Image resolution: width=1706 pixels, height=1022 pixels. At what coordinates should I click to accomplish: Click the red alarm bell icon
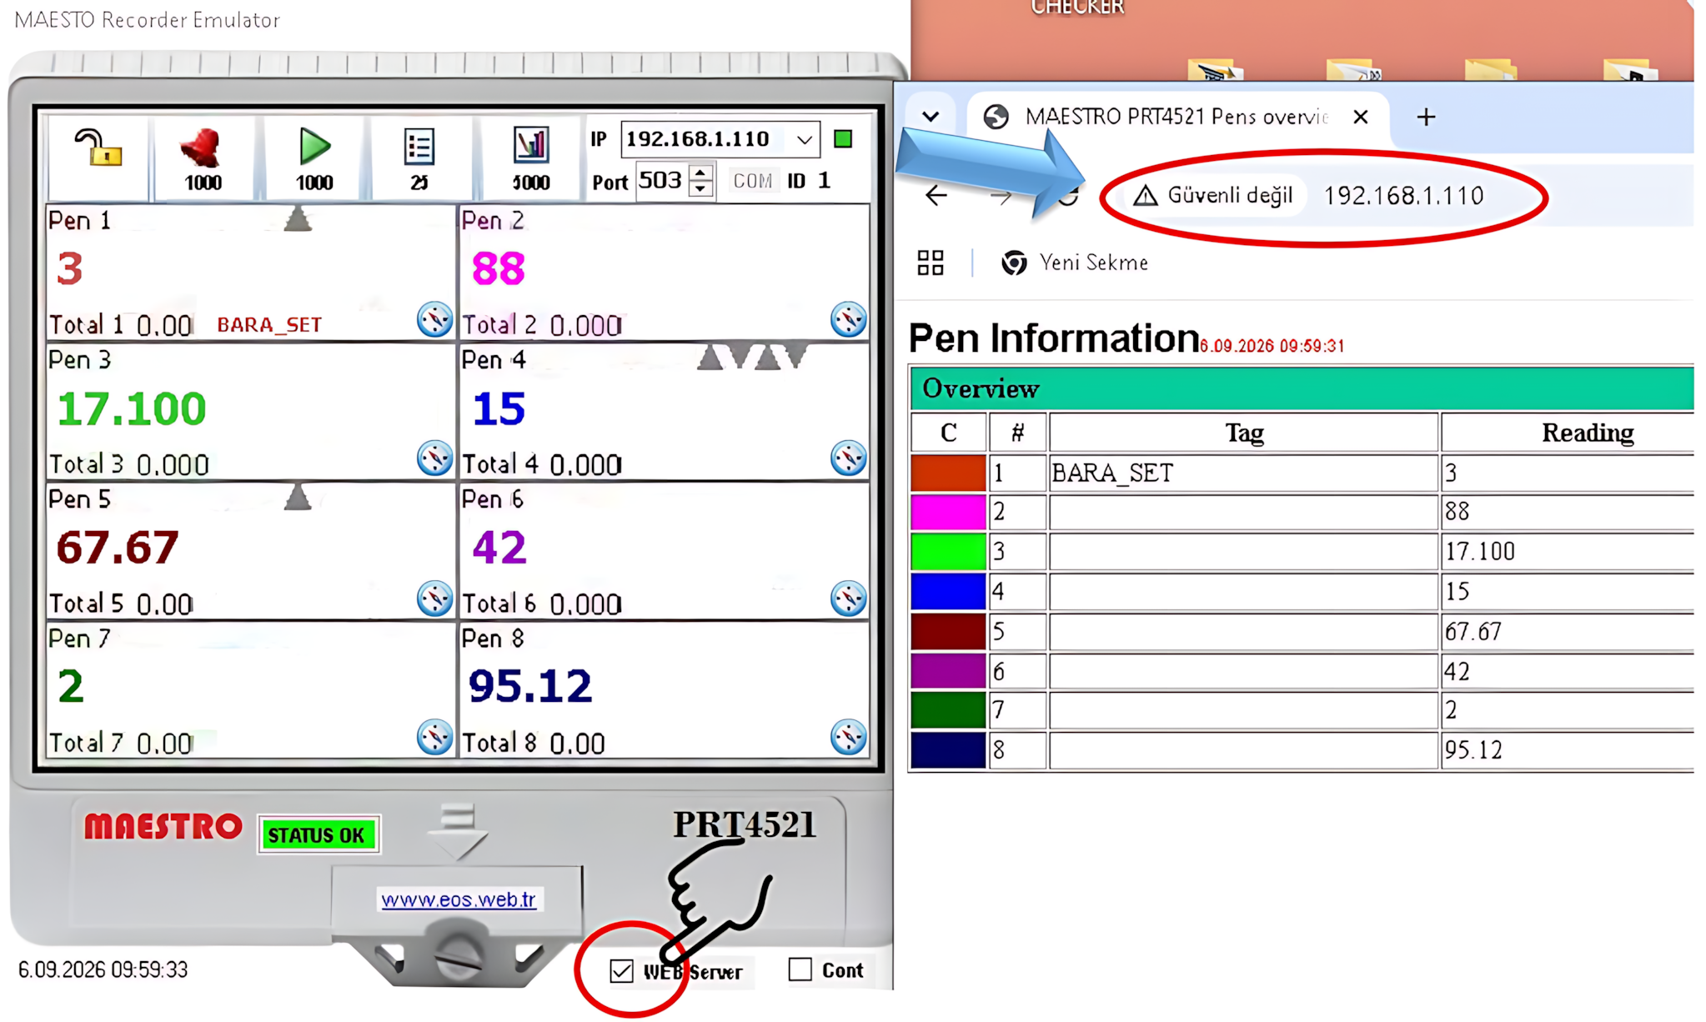point(201,149)
